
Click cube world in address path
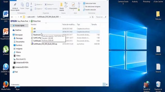click(x=31, y=17)
